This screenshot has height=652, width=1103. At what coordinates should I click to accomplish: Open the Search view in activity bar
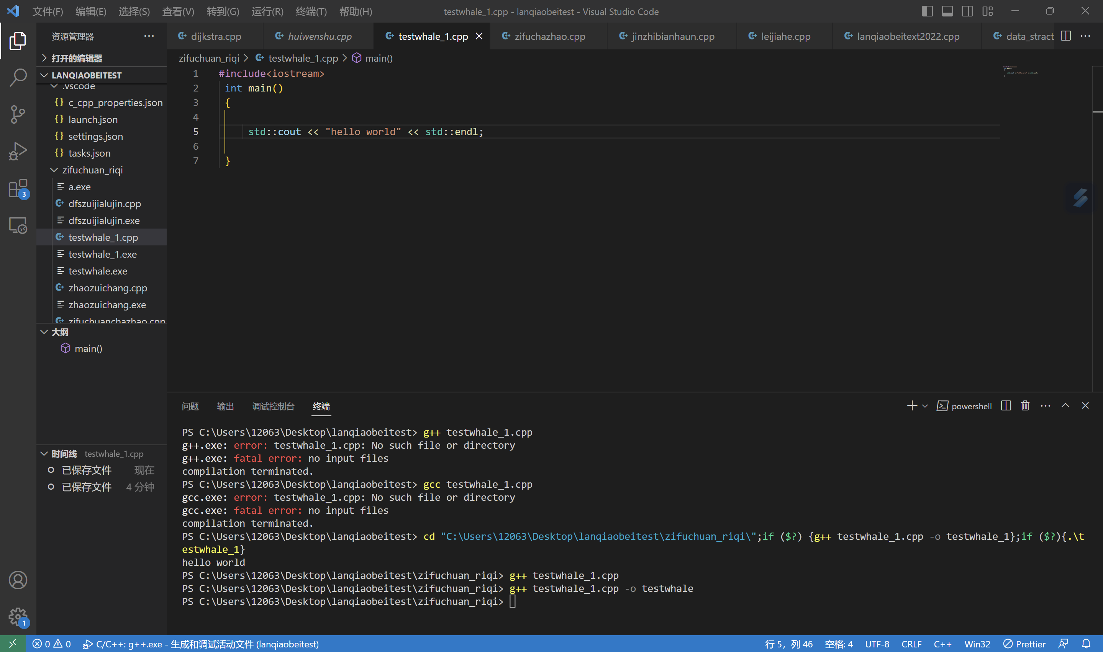(x=18, y=77)
